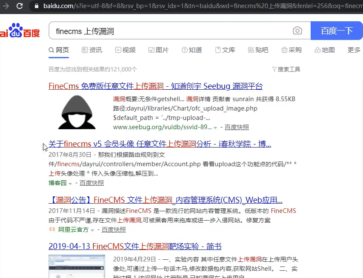Click the browser forward arrow

6,6
